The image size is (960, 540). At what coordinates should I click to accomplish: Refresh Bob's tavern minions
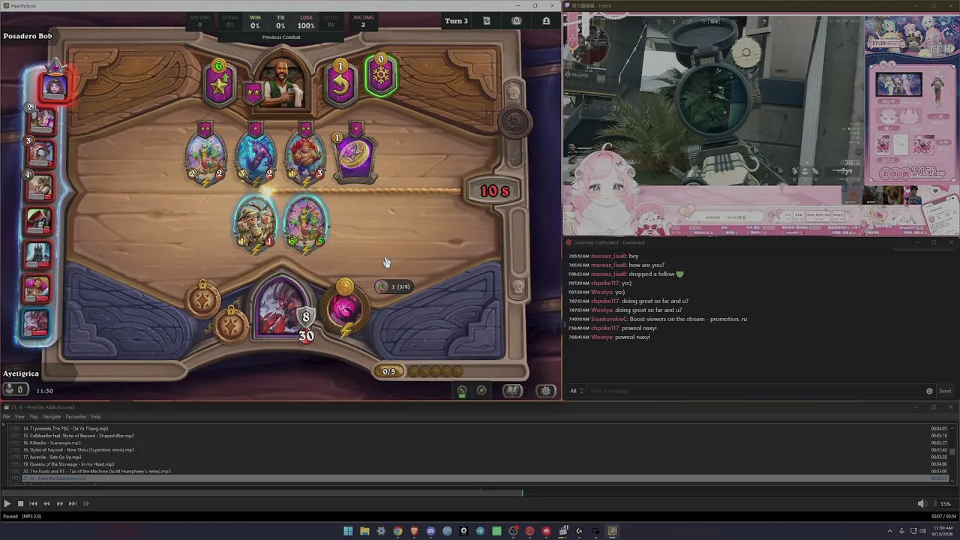[x=340, y=84]
